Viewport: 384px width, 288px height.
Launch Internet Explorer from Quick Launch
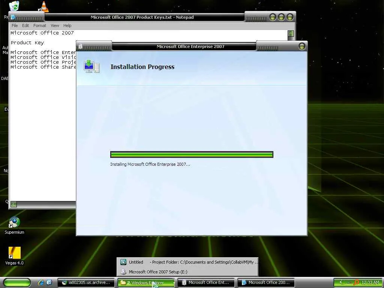pyautogui.click(x=40, y=282)
